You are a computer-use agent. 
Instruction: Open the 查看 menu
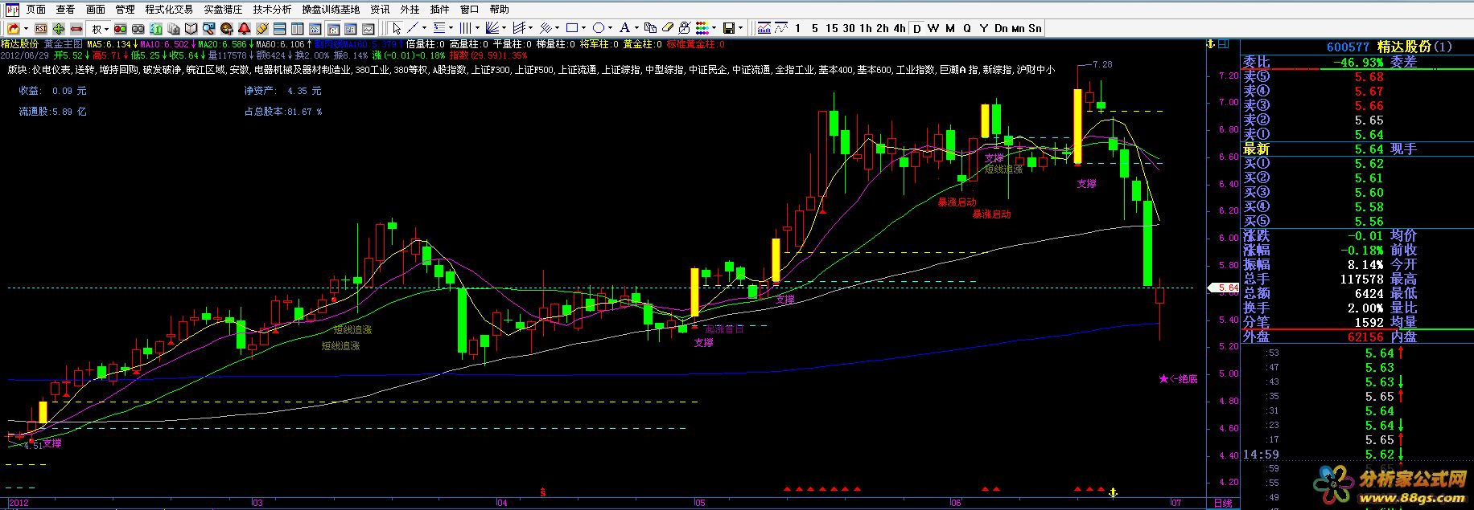(65, 10)
